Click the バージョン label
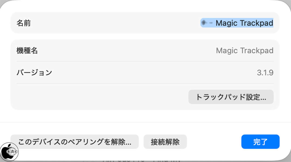291x162 pixels. [x=34, y=73]
